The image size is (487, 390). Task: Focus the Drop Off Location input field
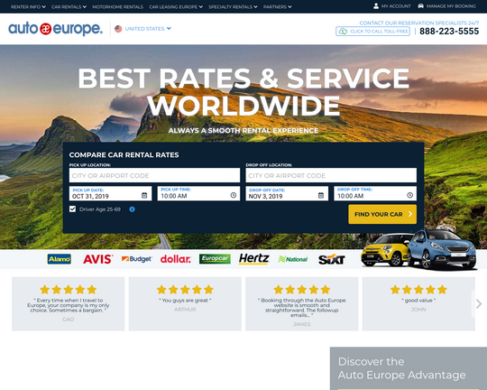331,175
